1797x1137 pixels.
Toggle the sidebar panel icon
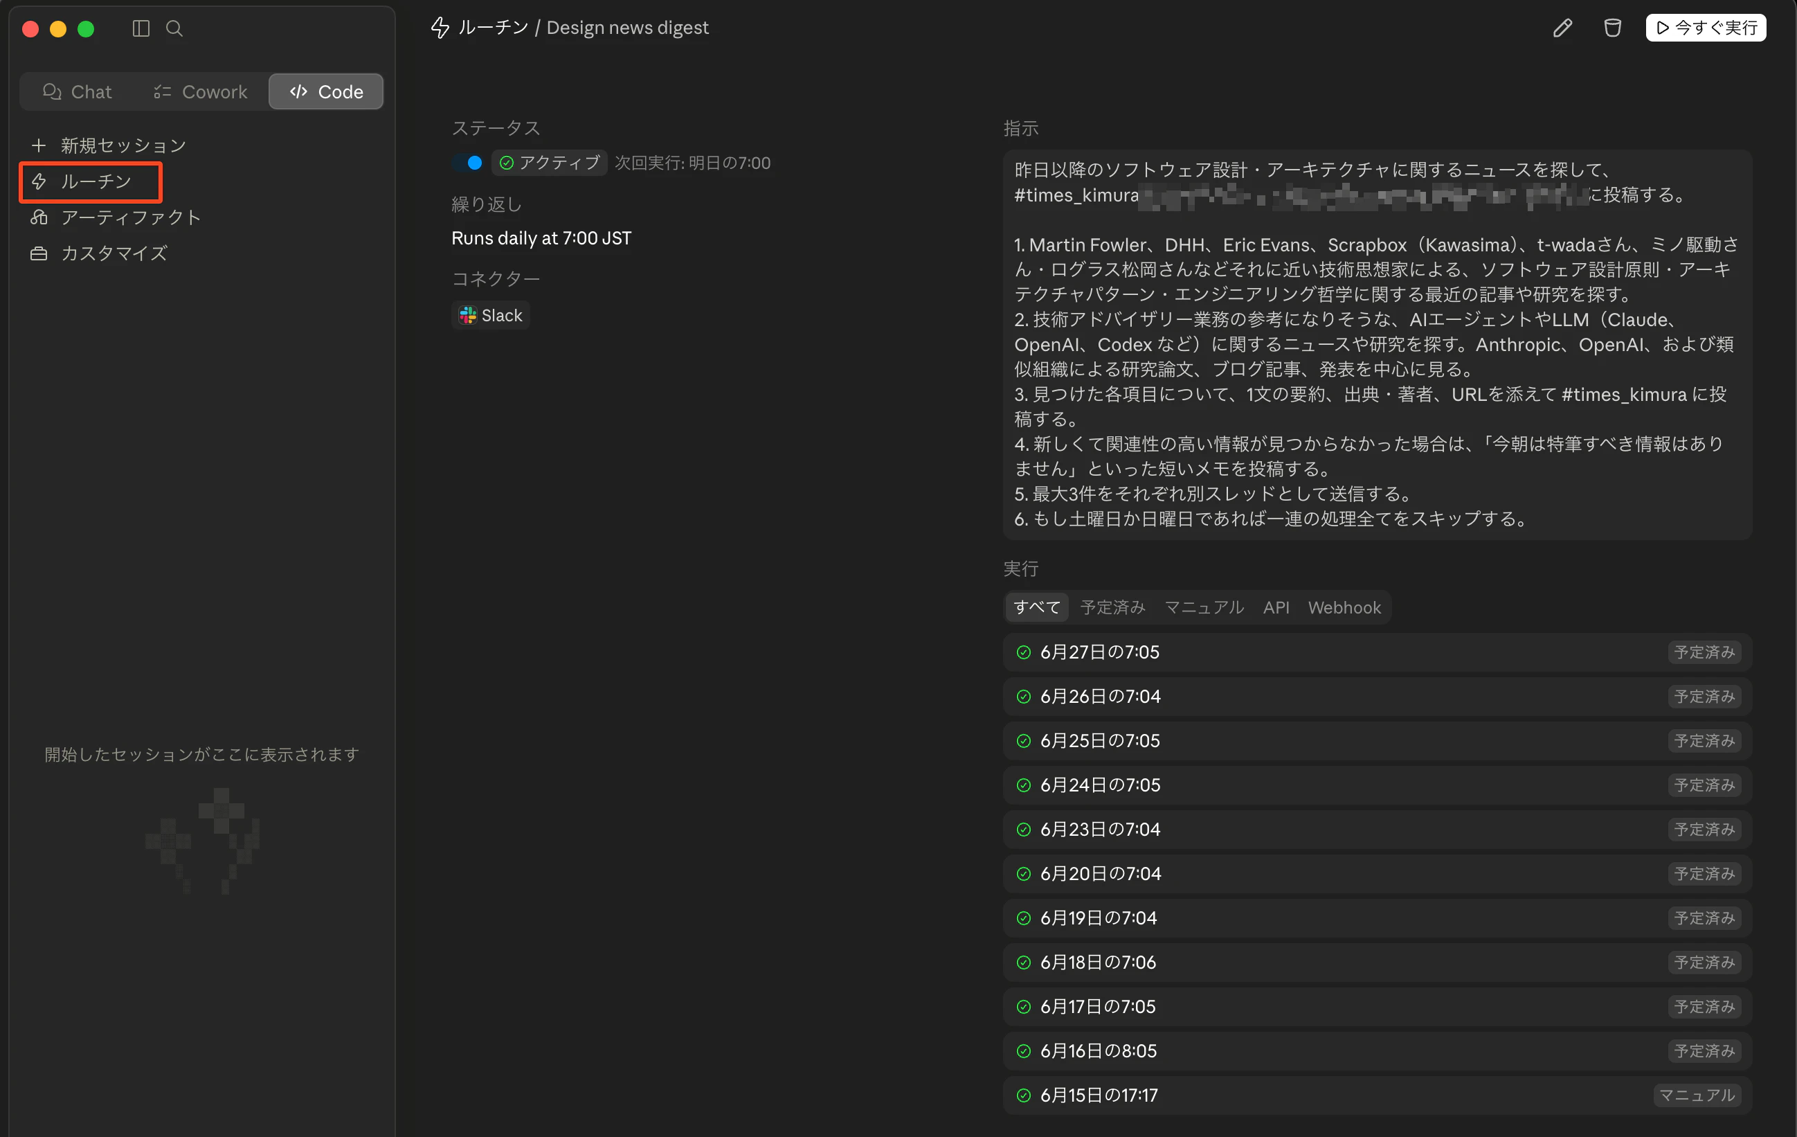pos(141,28)
